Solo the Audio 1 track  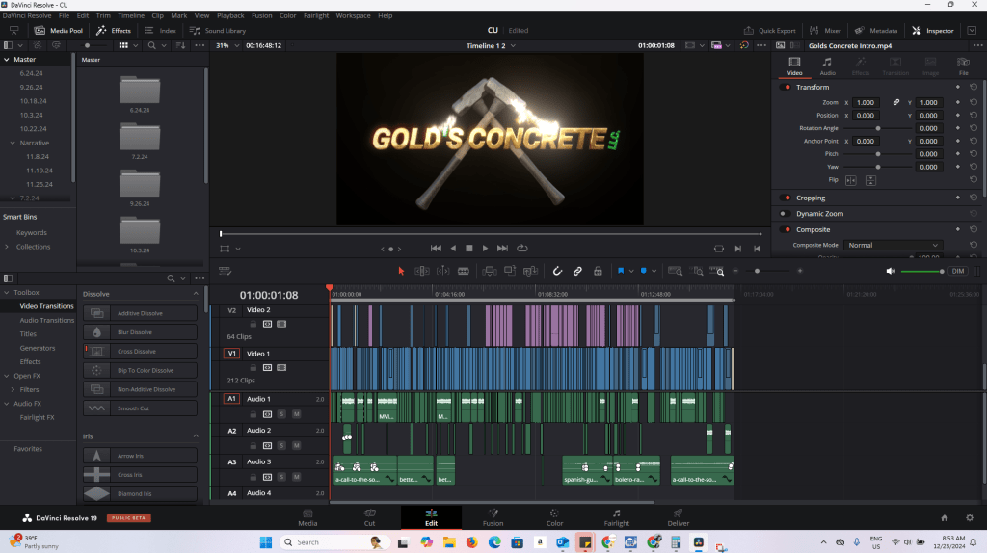point(281,414)
